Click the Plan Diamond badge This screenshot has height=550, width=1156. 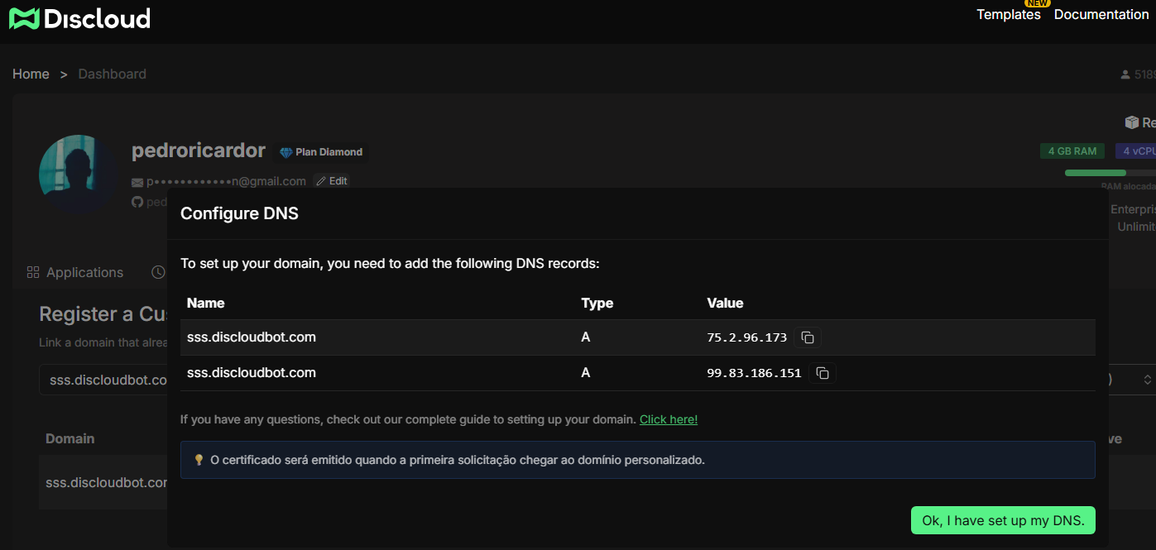click(321, 152)
